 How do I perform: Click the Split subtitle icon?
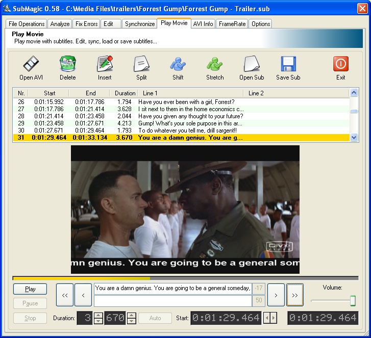pyautogui.click(x=141, y=64)
